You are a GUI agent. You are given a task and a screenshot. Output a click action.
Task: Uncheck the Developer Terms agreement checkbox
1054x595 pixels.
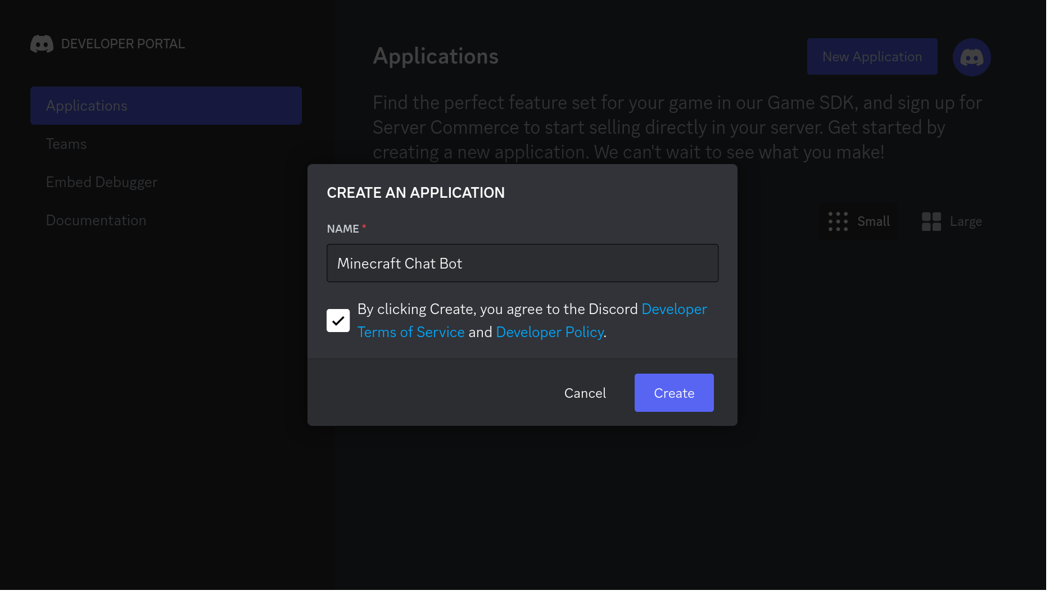coord(338,320)
